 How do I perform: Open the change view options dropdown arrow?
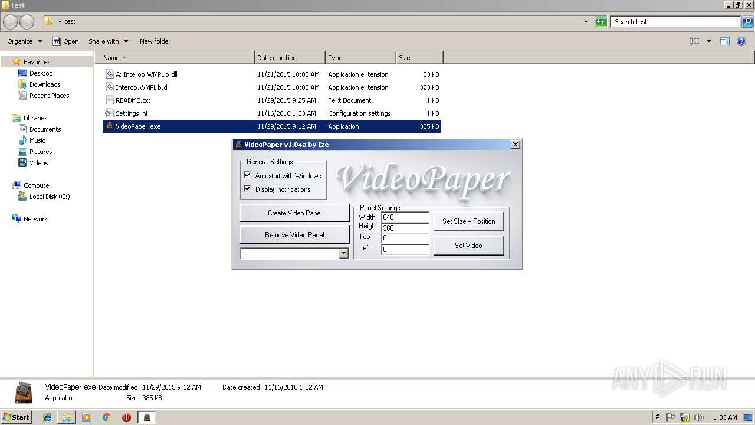pos(709,41)
